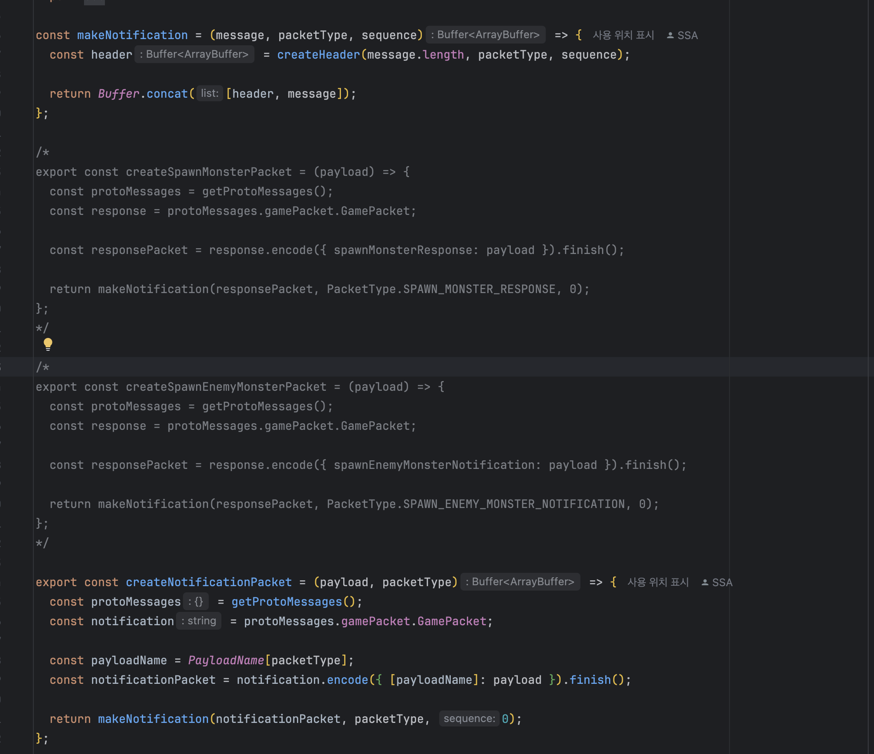
Task: Click Buffer<ArrayBuffer> type hint after 'const header'
Action: click(x=194, y=54)
